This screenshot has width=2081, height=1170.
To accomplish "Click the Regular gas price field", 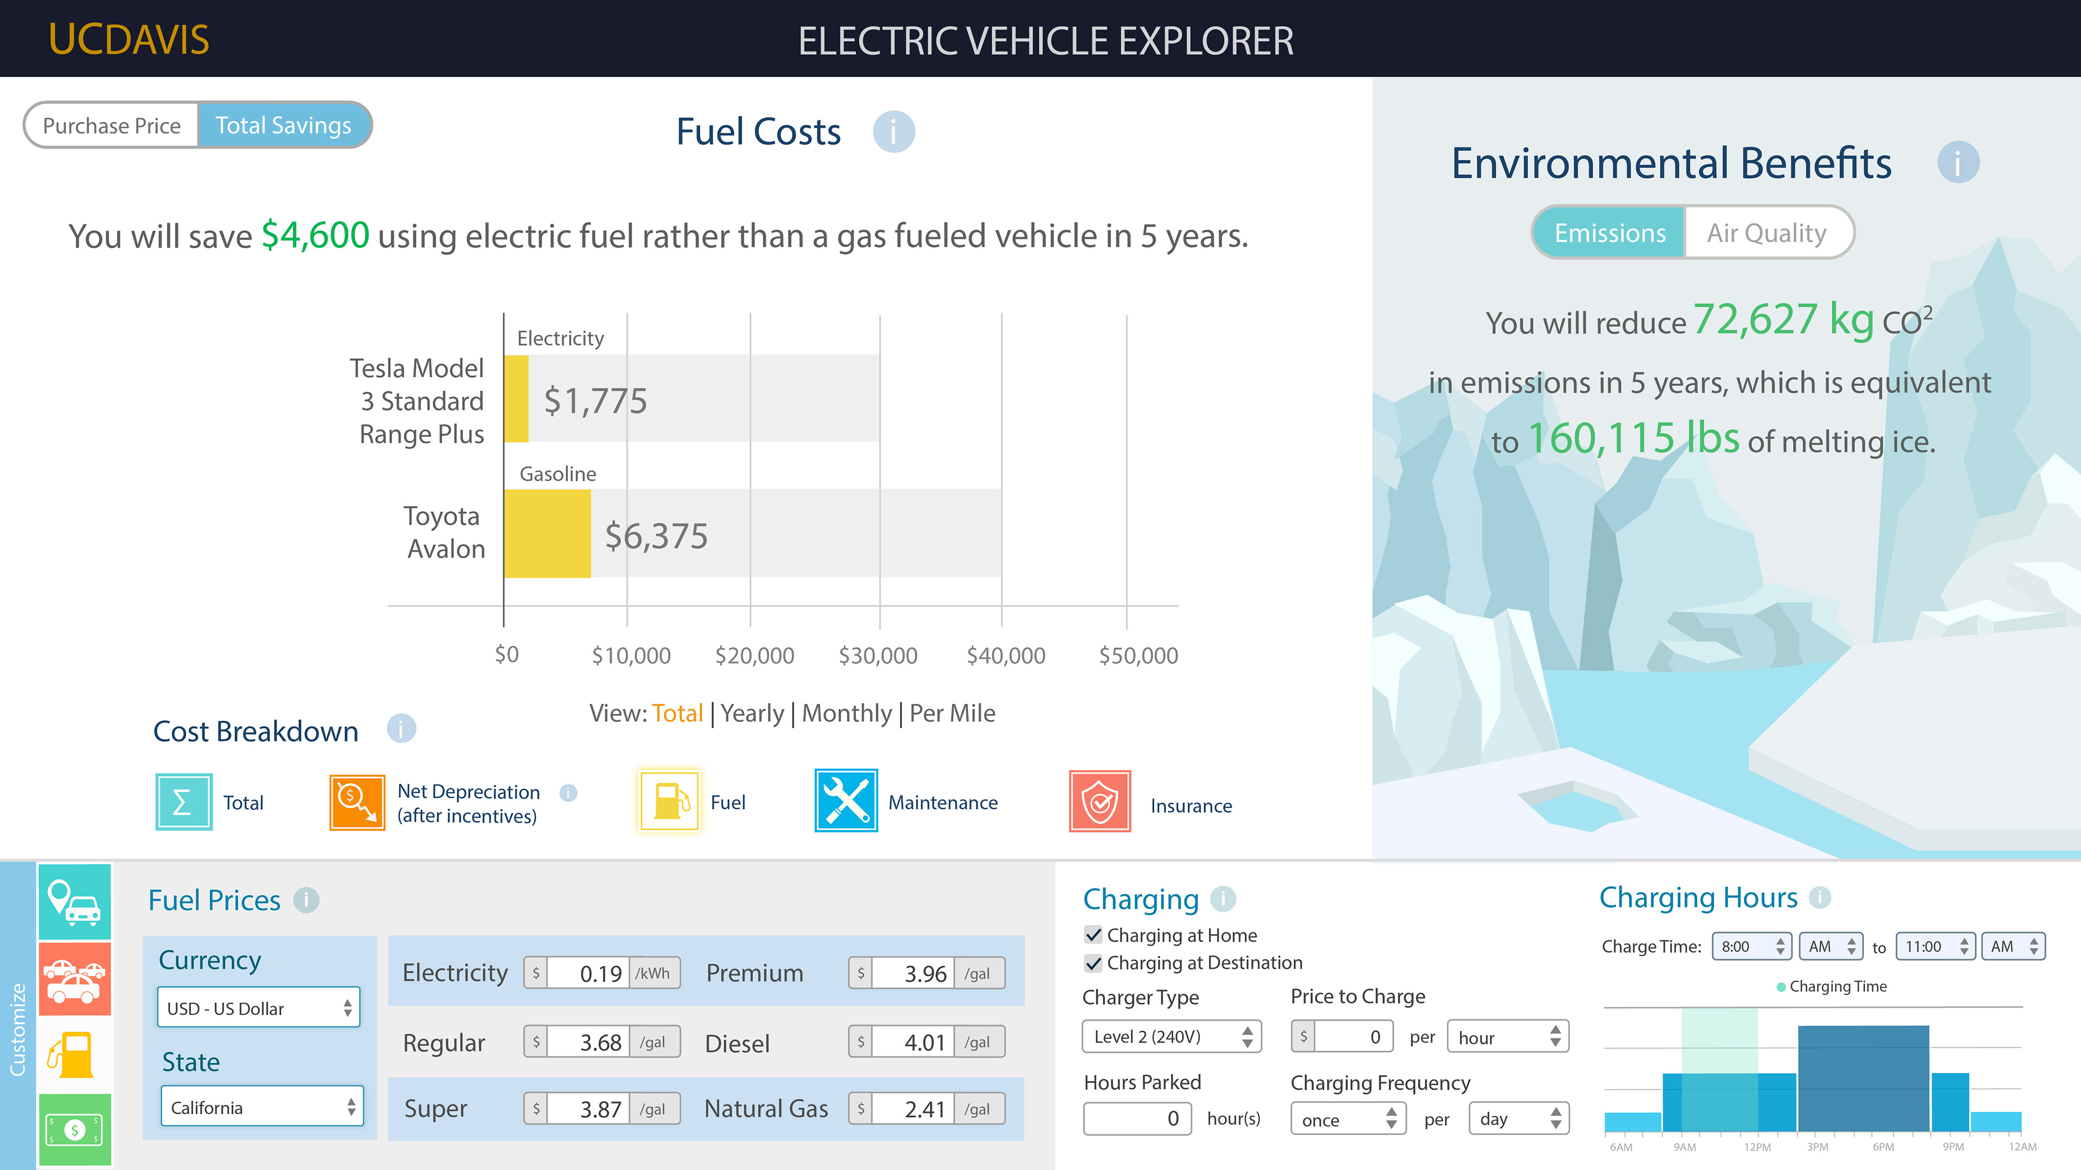I will [587, 1042].
